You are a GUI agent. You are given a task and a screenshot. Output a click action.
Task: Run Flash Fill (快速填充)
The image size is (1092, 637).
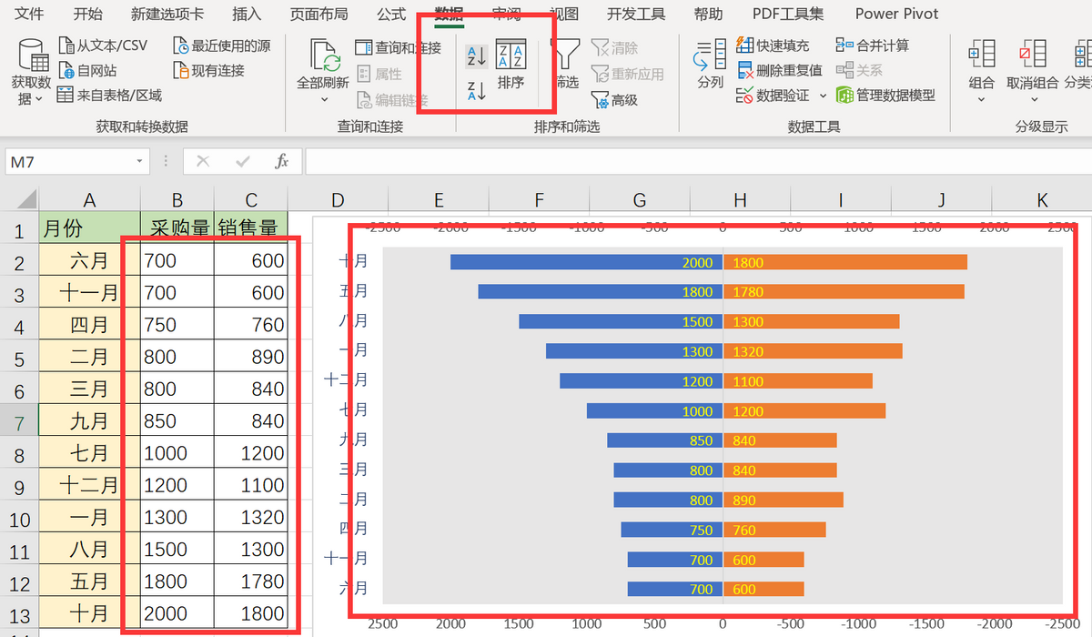[772, 45]
